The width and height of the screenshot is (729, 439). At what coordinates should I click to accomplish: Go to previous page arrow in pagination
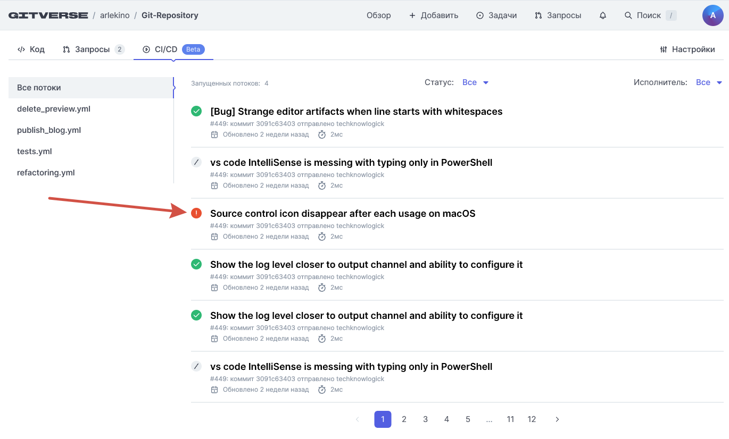click(x=358, y=419)
